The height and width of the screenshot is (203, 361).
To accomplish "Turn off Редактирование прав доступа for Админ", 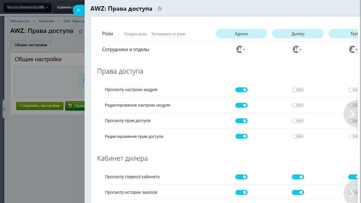I will tap(241, 136).
